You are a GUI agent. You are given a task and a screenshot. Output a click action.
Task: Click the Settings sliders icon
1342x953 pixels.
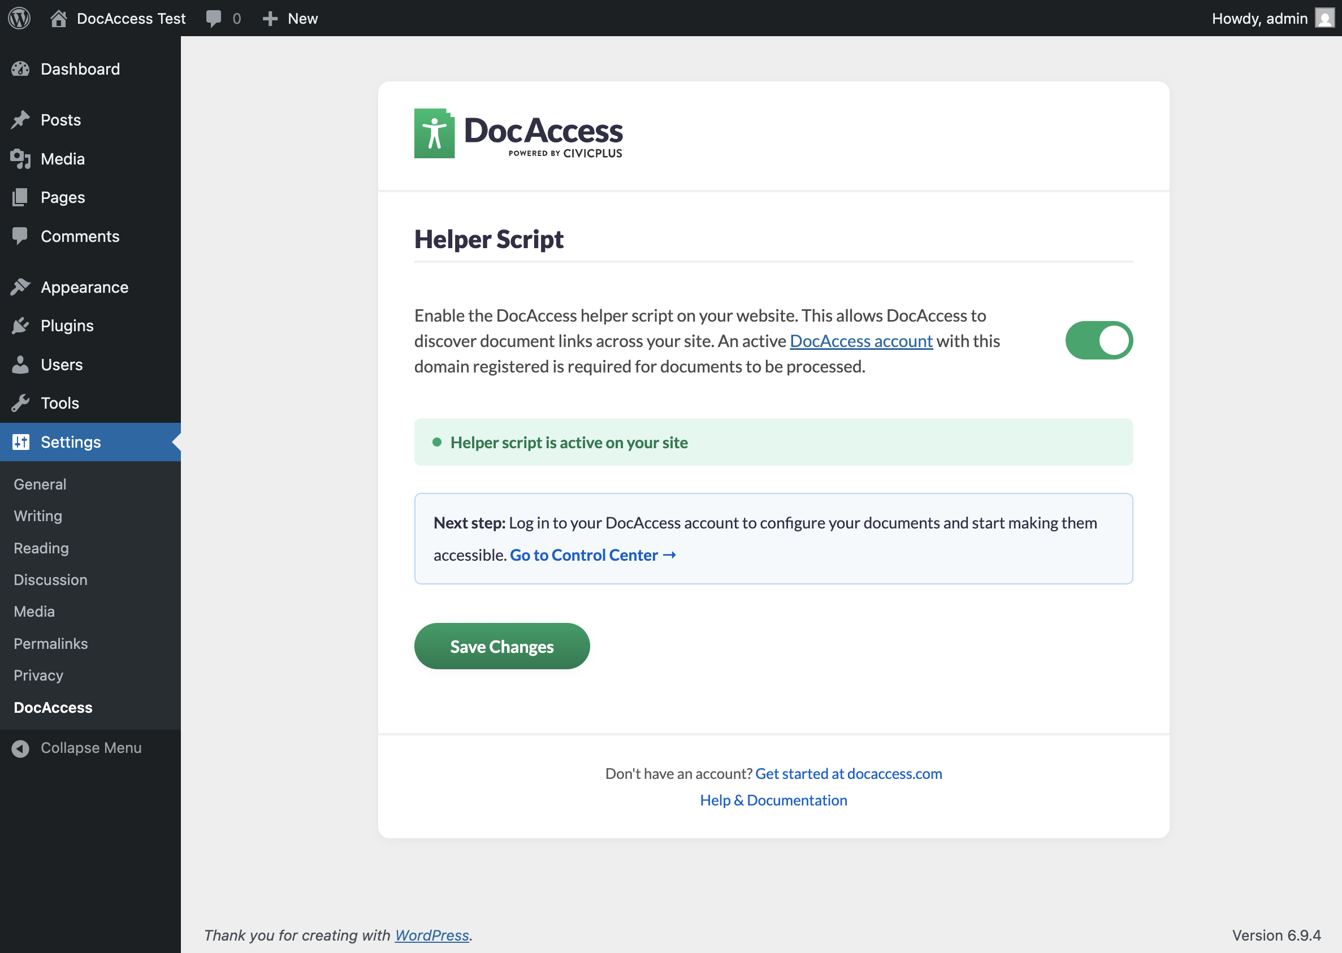pyautogui.click(x=20, y=442)
